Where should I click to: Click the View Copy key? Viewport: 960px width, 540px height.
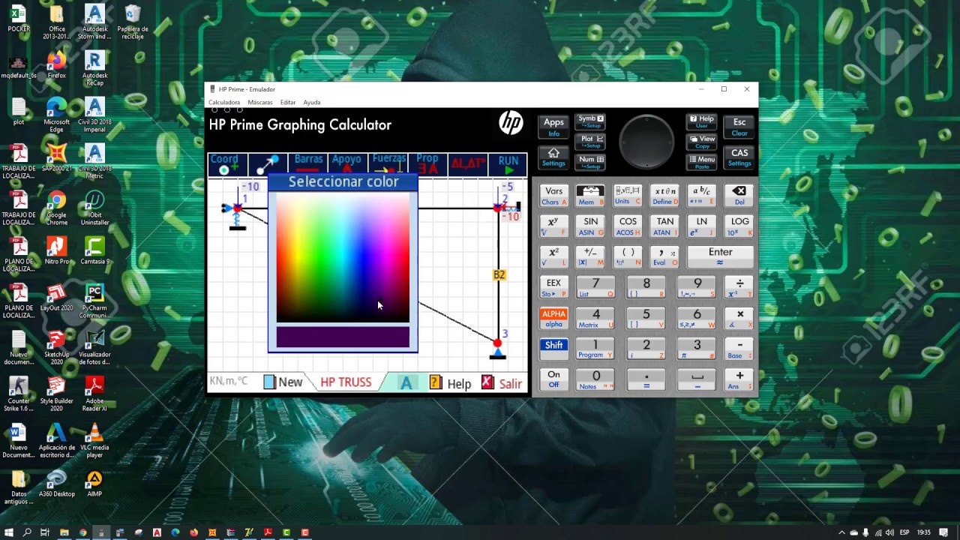702,141
